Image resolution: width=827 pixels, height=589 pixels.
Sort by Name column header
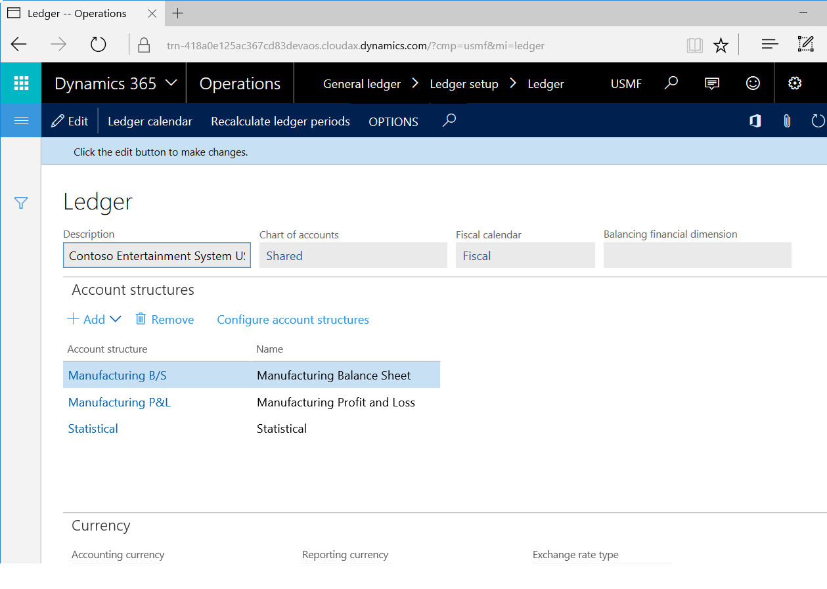coord(270,349)
